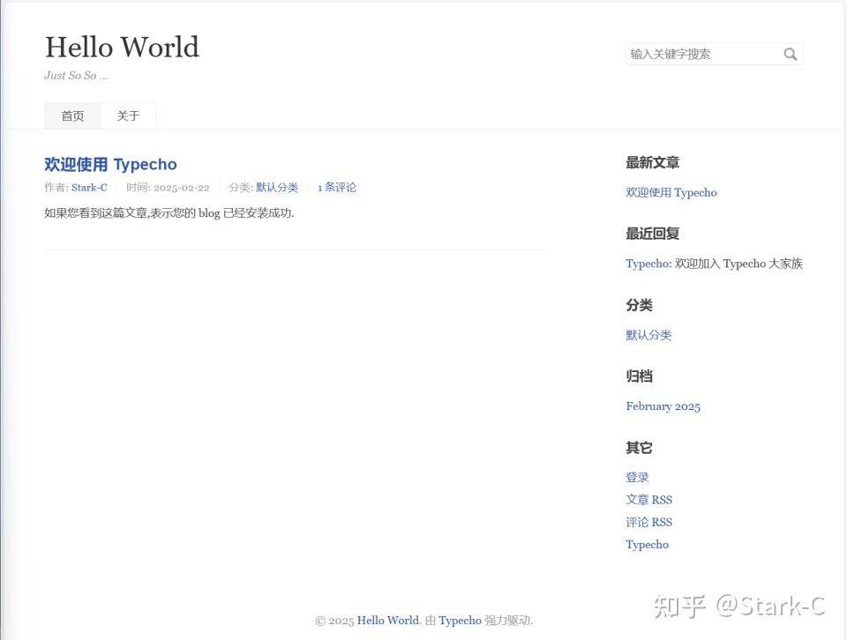Open the 1 条评论 comments link

pyautogui.click(x=336, y=187)
